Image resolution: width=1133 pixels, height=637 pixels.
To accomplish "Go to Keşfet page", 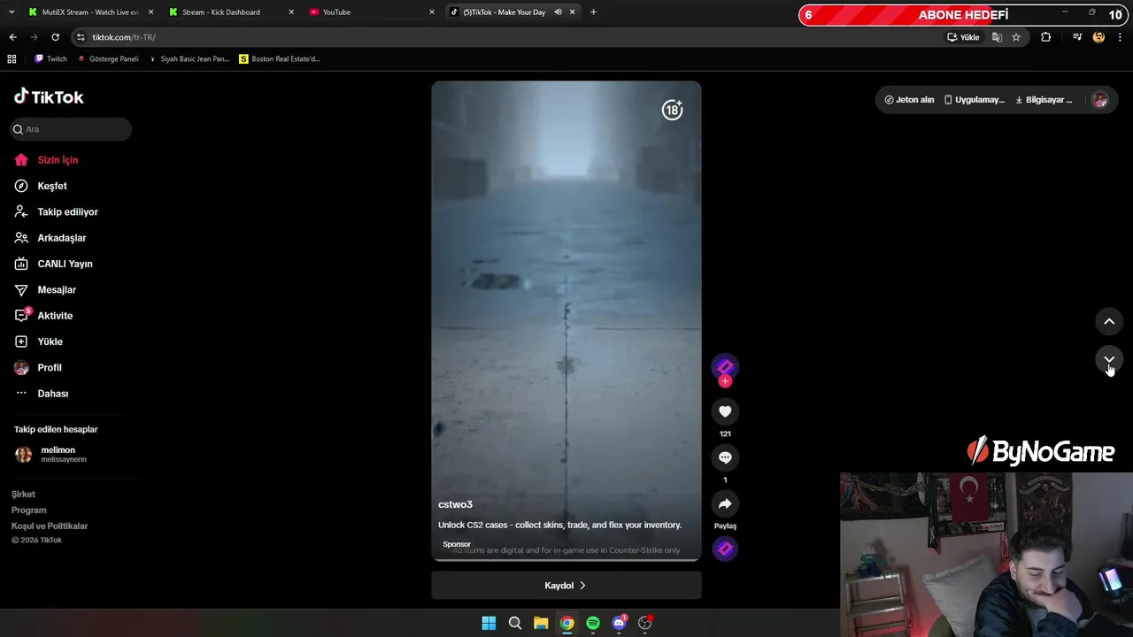I will tap(51, 186).
